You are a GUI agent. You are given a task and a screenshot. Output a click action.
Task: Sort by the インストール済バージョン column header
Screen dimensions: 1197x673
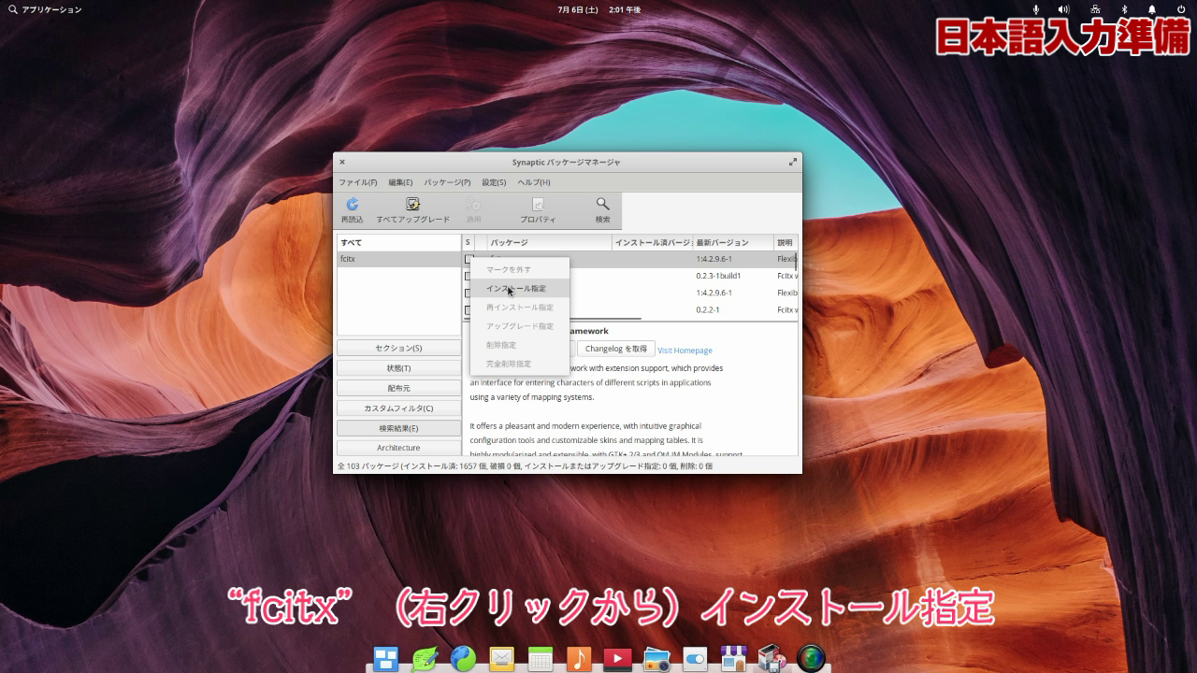pyautogui.click(x=652, y=242)
